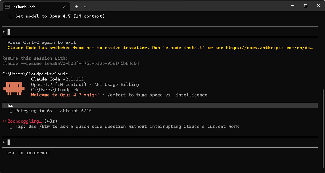Click 'Press Ctrl-C again to exit'
This screenshot has height=173, width=325.
42,42
